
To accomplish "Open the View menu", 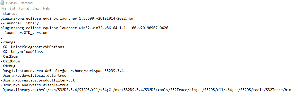I will click(36, 8).
